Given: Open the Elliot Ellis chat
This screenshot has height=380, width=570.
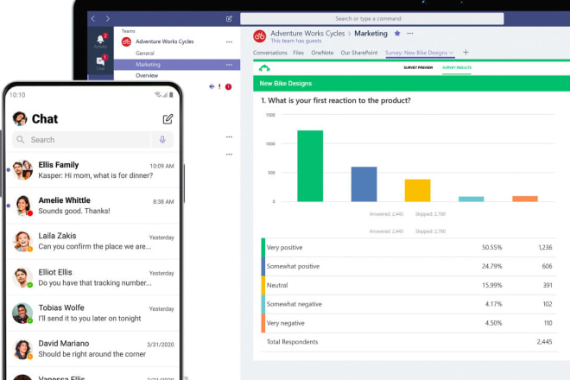Looking at the screenshot, I should (93, 277).
